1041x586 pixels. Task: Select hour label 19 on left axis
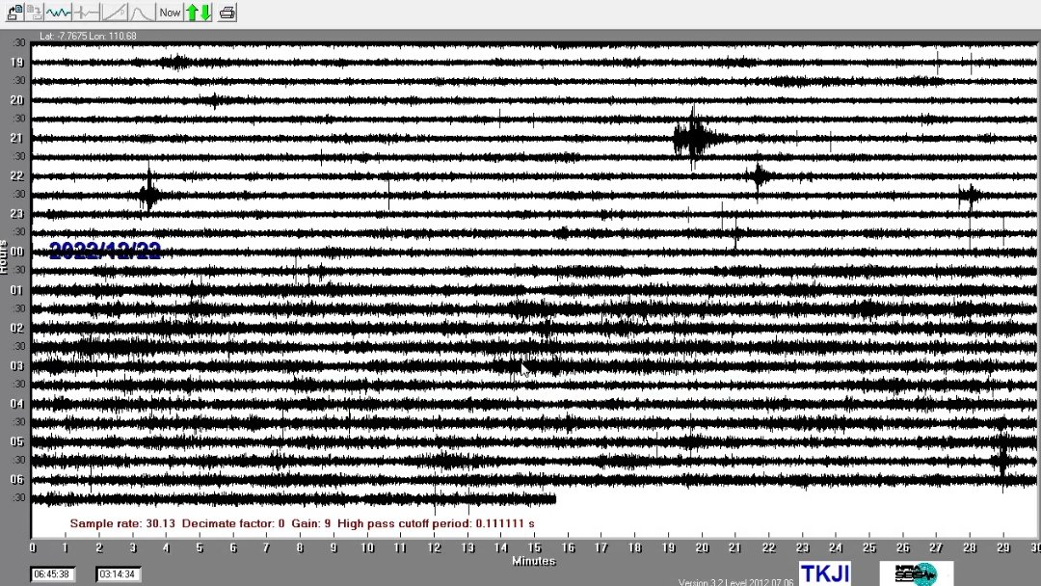click(16, 63)
